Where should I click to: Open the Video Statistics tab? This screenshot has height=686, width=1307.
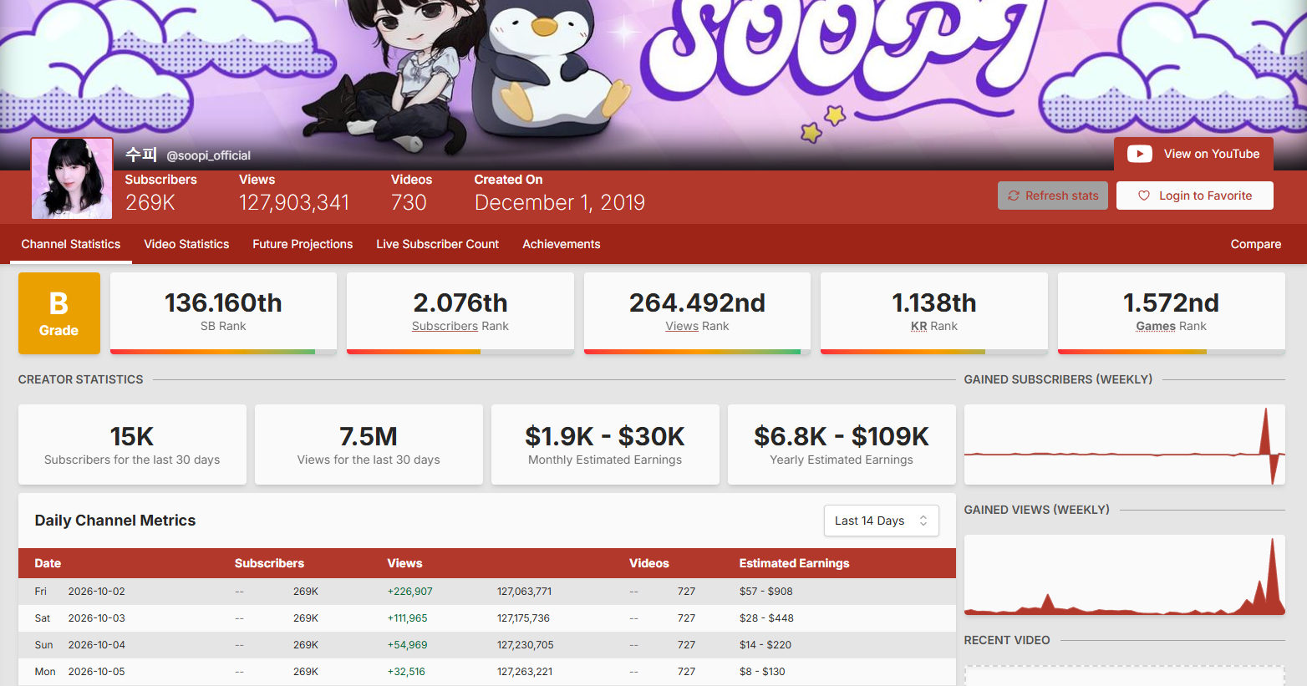coord(186,244)
